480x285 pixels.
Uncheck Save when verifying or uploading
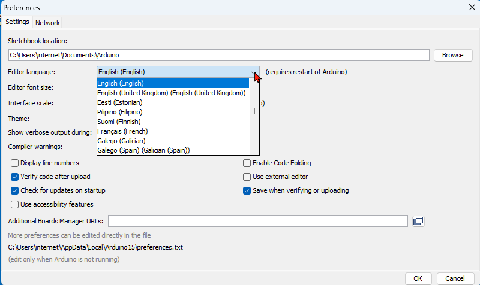pyautogui.click(x=247, y=190)
